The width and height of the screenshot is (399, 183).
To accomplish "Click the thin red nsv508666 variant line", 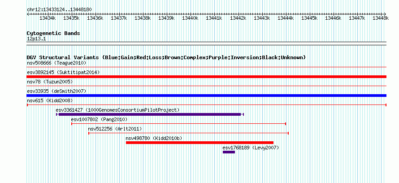I will tap(206, 67).
